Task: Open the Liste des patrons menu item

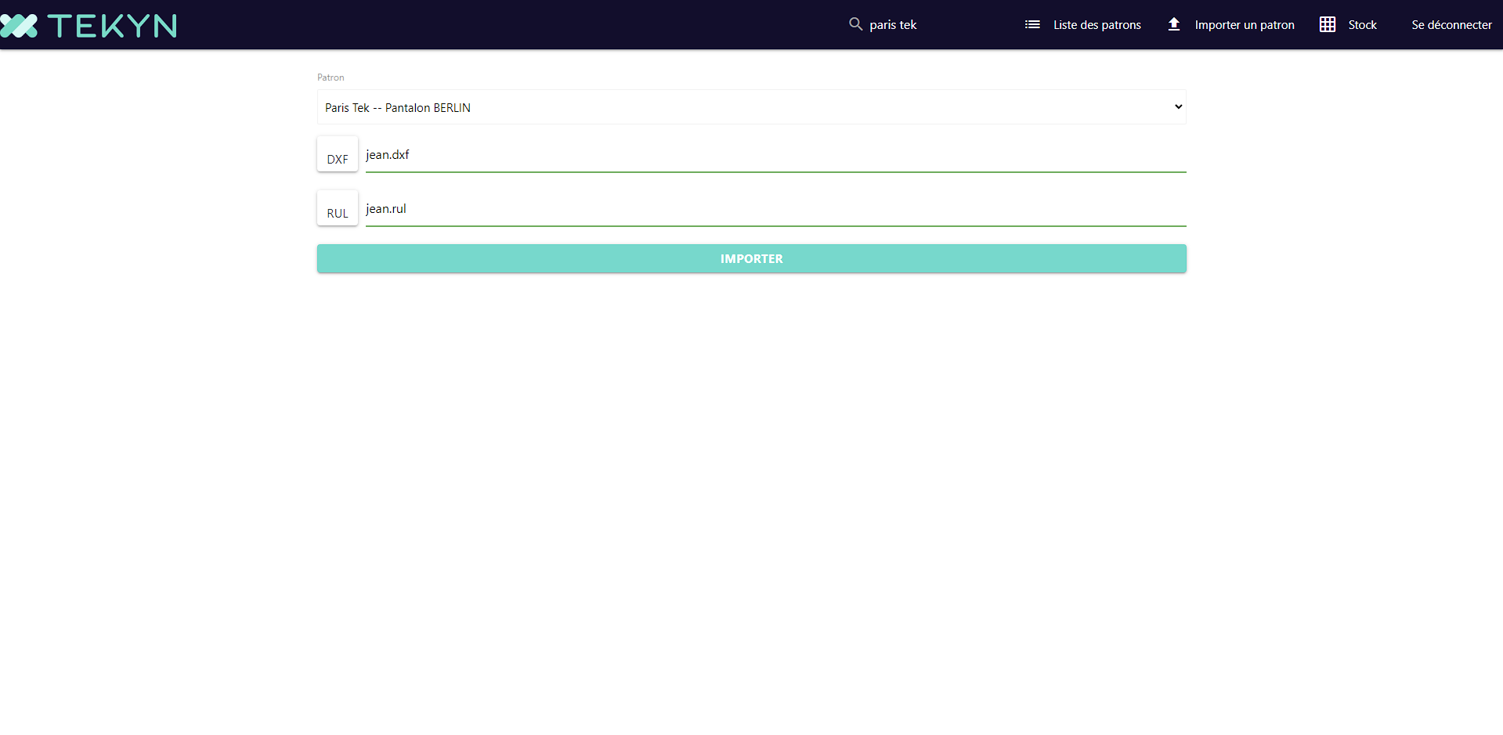Action: point(1097,25)
